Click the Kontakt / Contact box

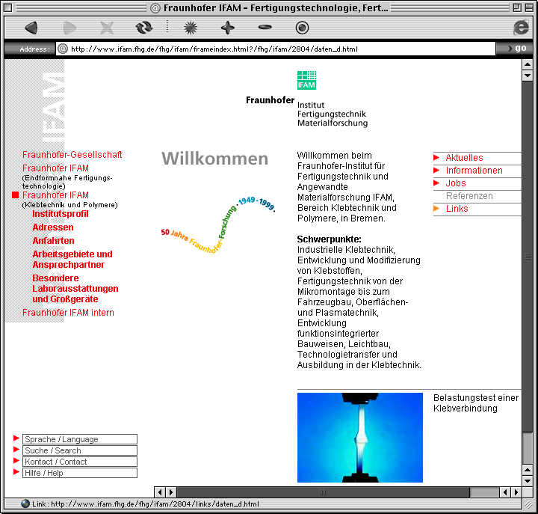(x=80, y=462)
